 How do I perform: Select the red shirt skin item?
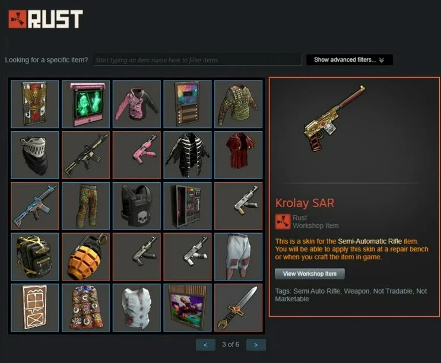(238, 155)
